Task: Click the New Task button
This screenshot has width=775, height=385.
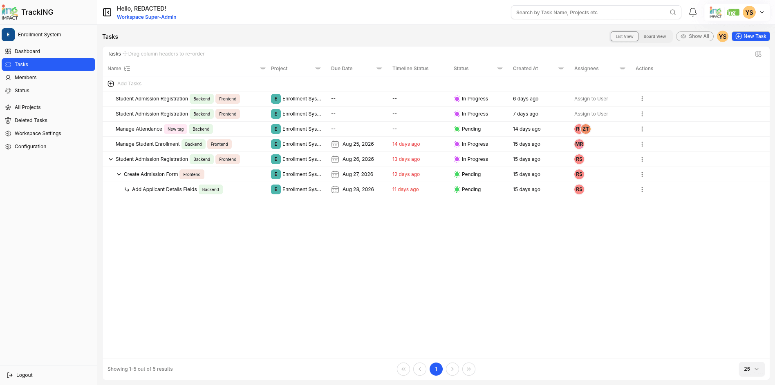Action: (x=751, y=36)
